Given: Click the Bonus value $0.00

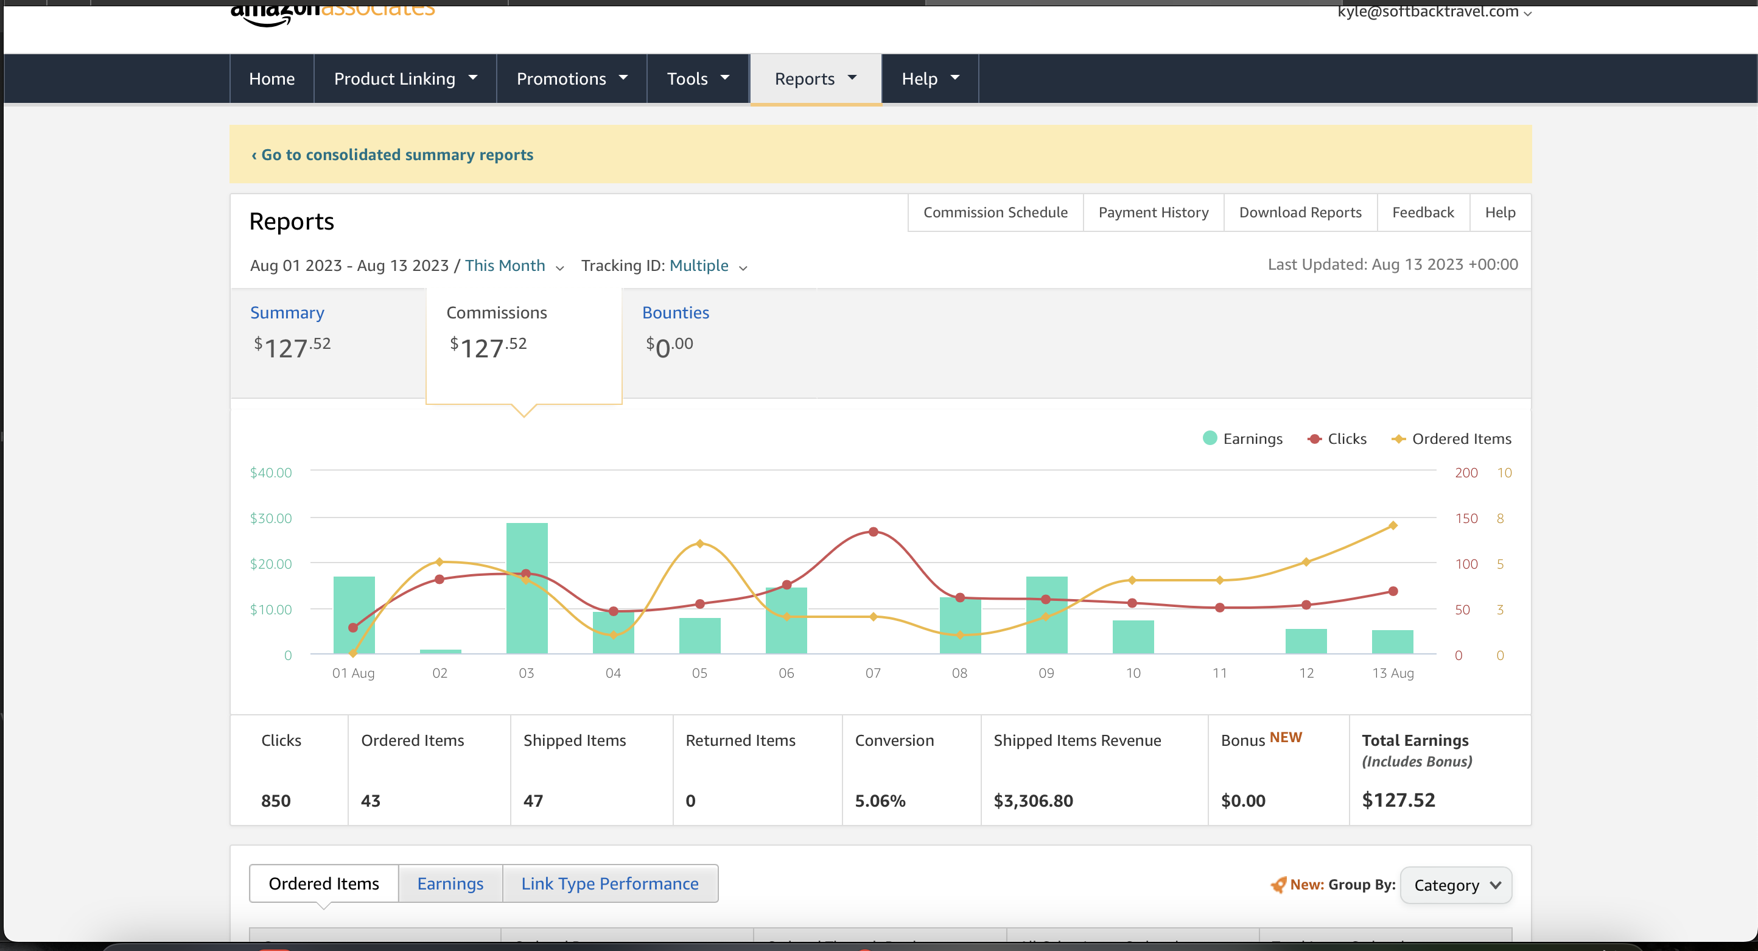Looking at the screenshot, I should (x=1243, y=800).
